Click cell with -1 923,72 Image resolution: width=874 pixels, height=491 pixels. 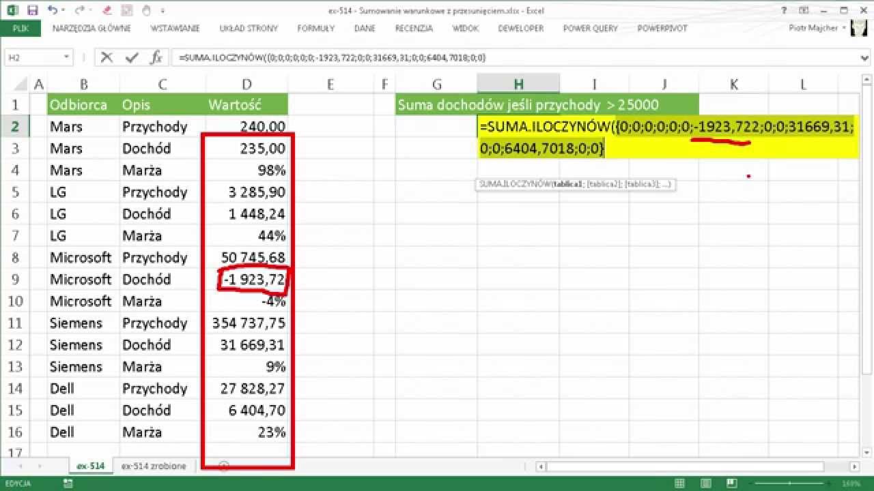click(246, 279)
